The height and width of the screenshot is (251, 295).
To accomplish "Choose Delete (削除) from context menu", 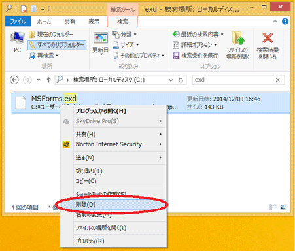I will (x=113, y=205).
